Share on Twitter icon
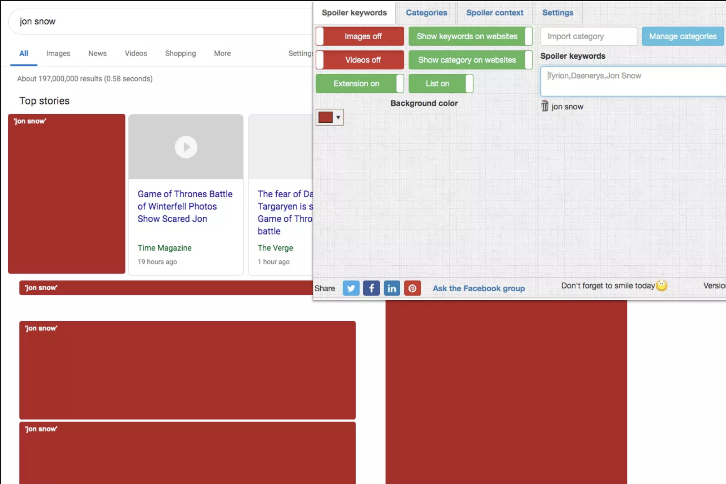The image size is (726, 484). [x=351, y=288]
